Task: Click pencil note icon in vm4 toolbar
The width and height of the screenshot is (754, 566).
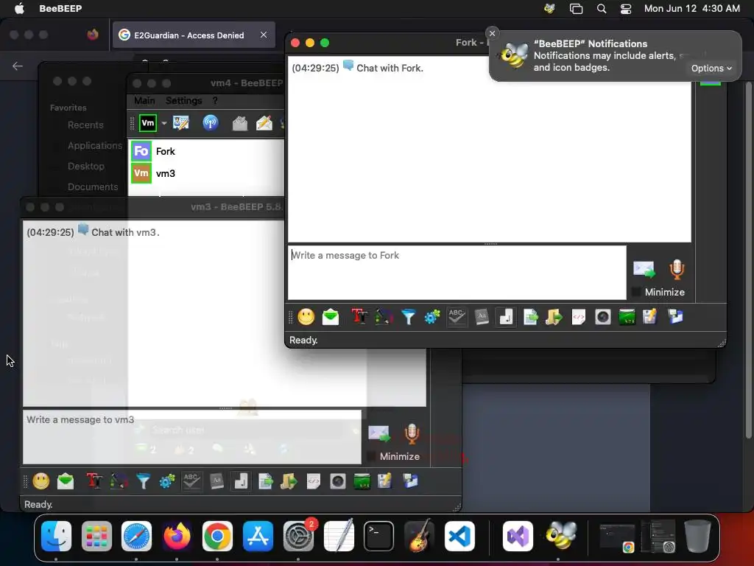Action: click(x=264, y=123)
